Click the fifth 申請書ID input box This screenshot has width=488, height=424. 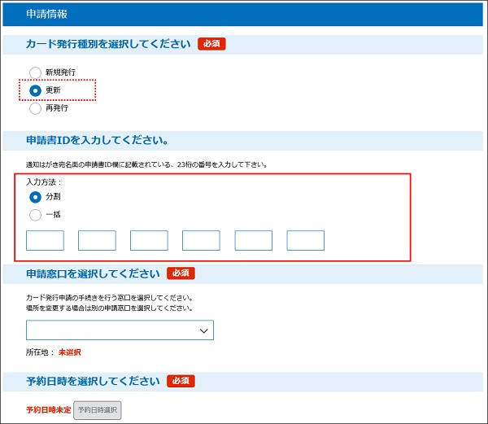pyautogui.click(x=254, y=240)
